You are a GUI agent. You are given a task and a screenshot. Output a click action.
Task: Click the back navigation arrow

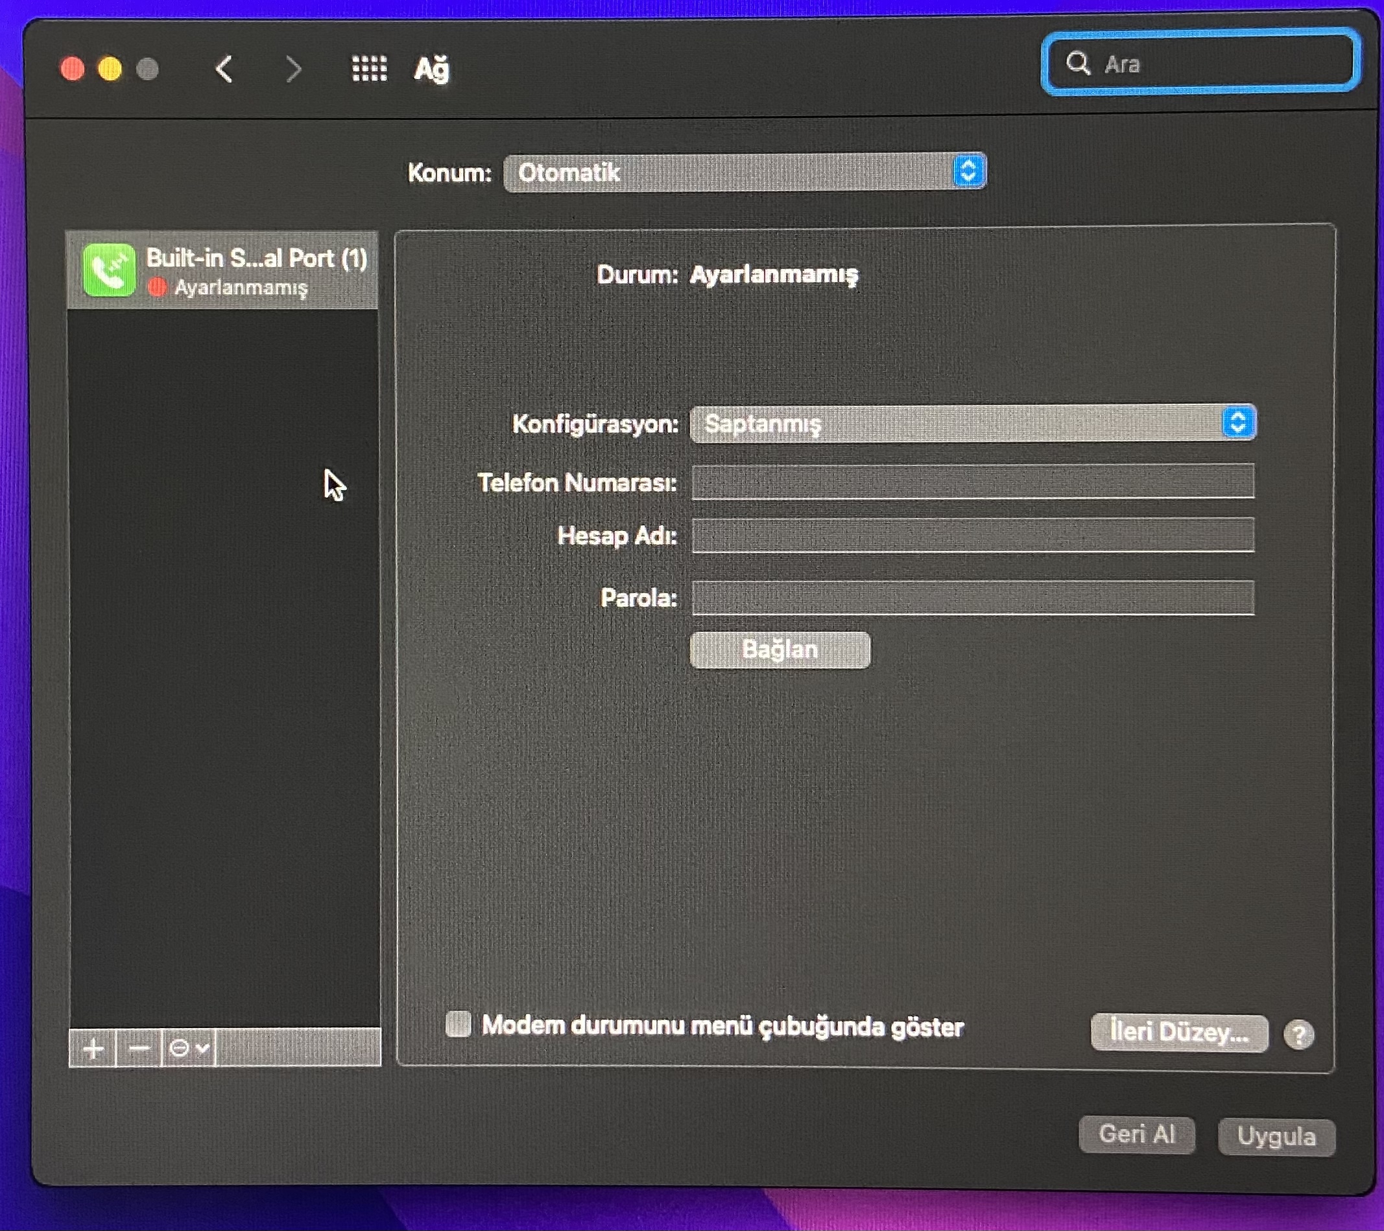tap(224, 69)
